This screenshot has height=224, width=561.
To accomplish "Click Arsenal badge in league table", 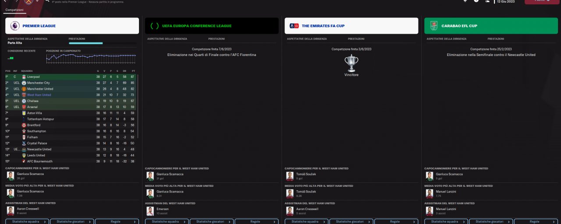I will click(x=24, y=107).
